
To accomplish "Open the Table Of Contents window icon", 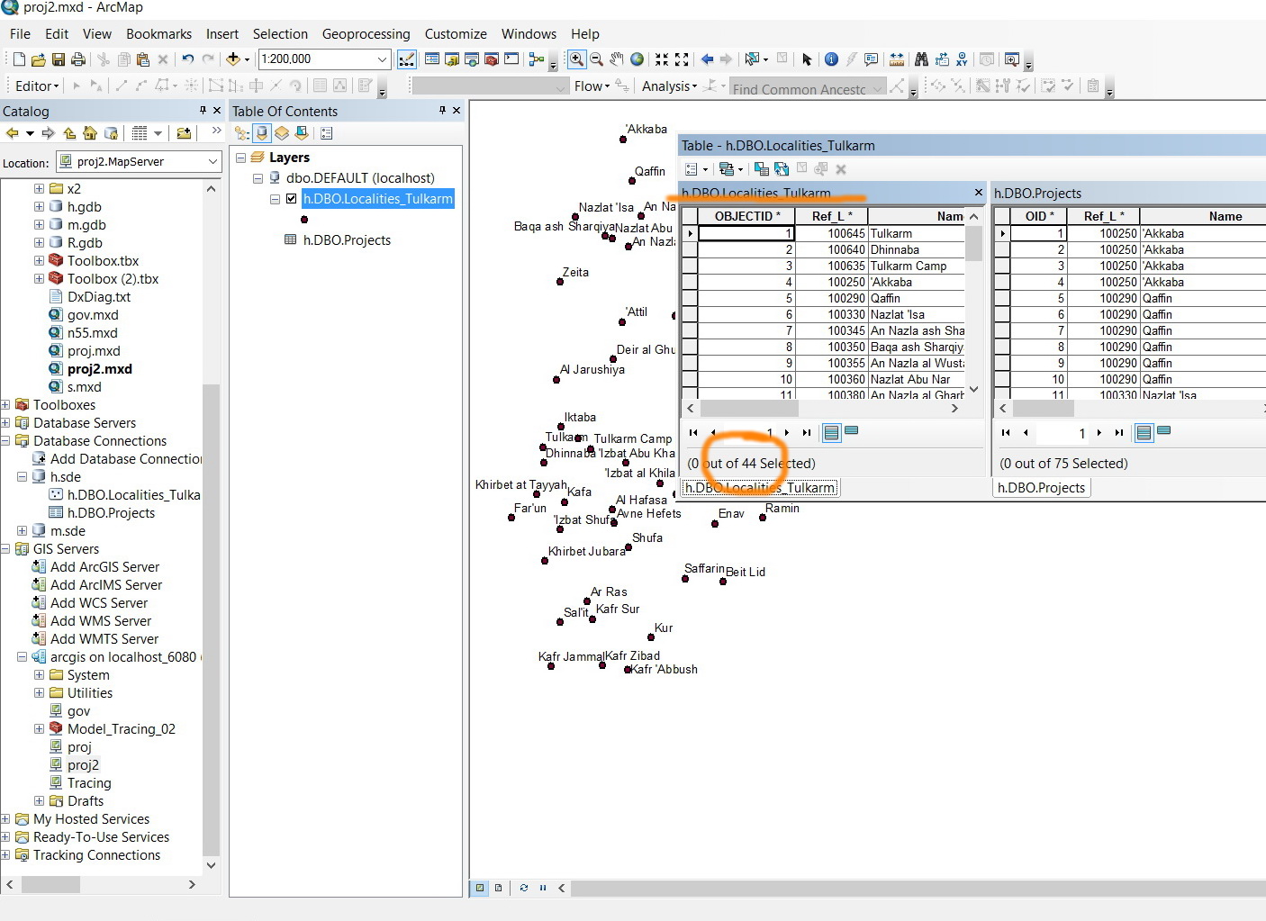I will pos(432,59).
